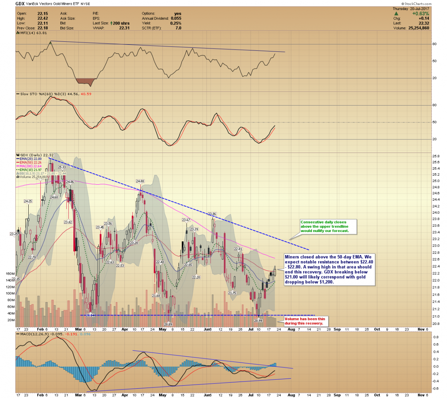
Task: Click the Slow STO legend line marker
Action: click(18, 94)
